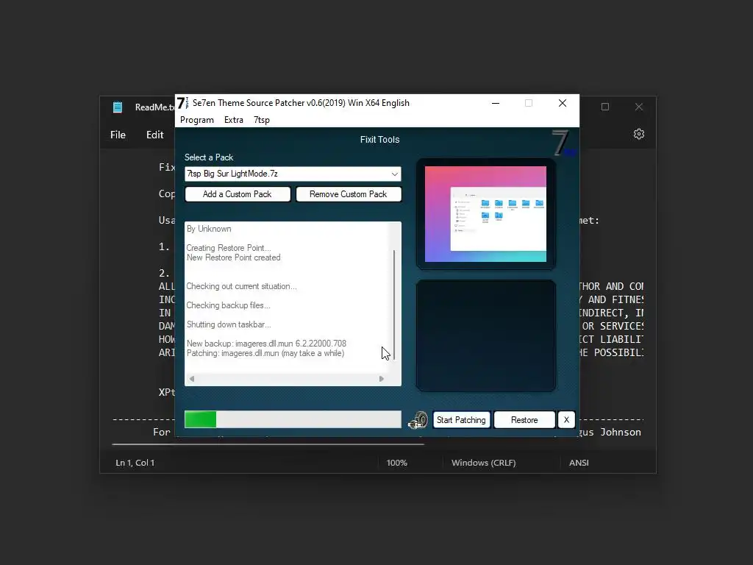The width and height of the screenshot is (753, 565).
Task: Click the 'New Restore Point created' log line
Action: (233, 257)
